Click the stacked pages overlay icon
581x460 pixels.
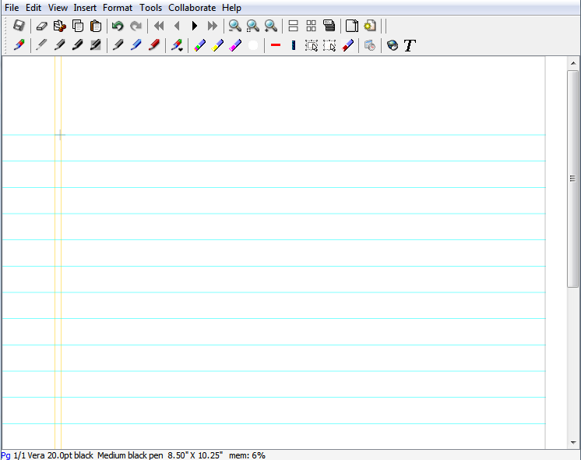(329, 26)
